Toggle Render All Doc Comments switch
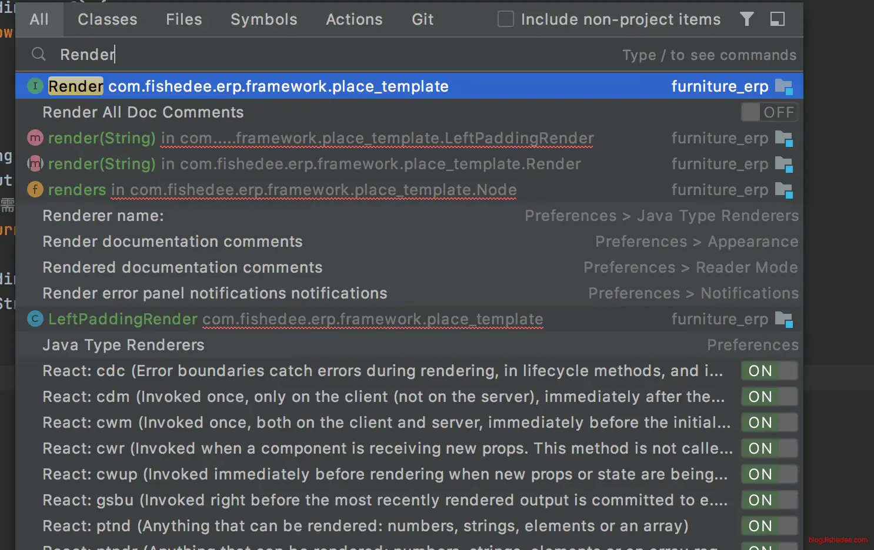This screenshot has width=874, height=550. [x=769, y=112]
